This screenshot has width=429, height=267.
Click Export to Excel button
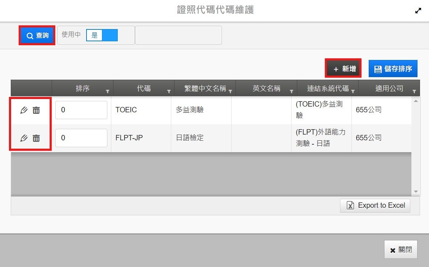[375, 205]
